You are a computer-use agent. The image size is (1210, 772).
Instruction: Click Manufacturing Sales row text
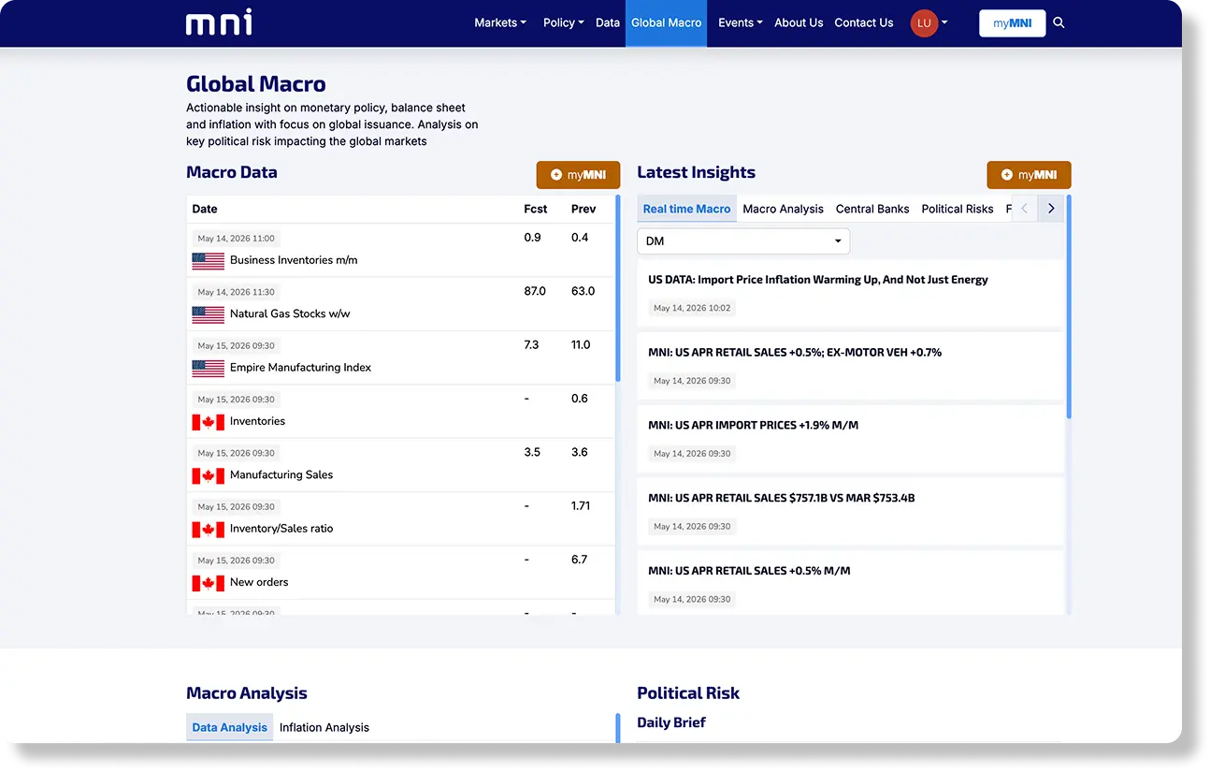pos(281,475)
